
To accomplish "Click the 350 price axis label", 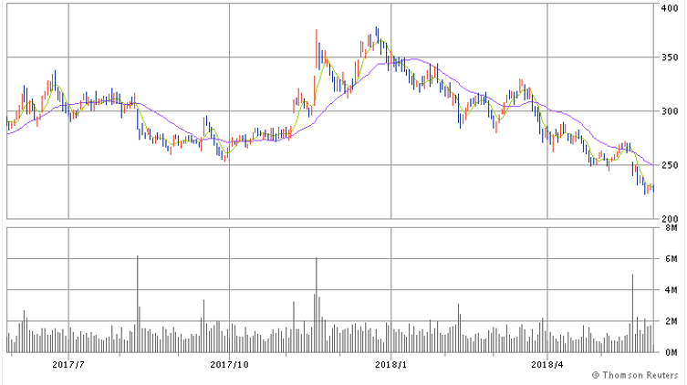I will pyautogui.click(x=670, y=57).
